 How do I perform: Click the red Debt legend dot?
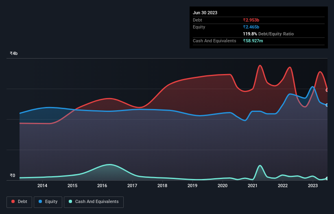click(x=13, y=201)
